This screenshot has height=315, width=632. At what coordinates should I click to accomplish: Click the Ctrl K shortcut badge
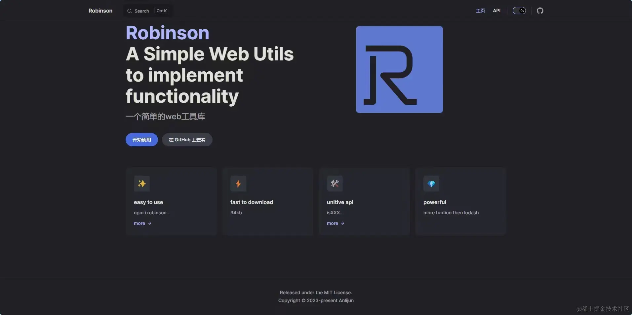162,11
